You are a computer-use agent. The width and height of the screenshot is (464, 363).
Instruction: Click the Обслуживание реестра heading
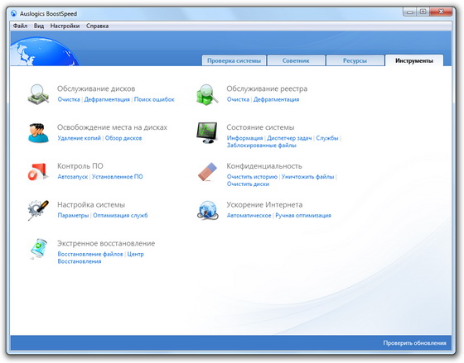(x=267, y=88)
